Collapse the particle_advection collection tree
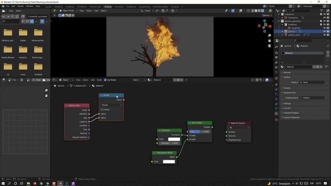This screenshot has height=186, width=331. click(x=279, y=21)
